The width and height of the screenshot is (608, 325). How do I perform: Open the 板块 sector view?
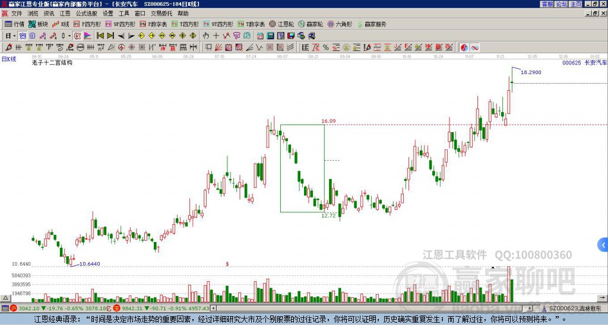[38, 24]
